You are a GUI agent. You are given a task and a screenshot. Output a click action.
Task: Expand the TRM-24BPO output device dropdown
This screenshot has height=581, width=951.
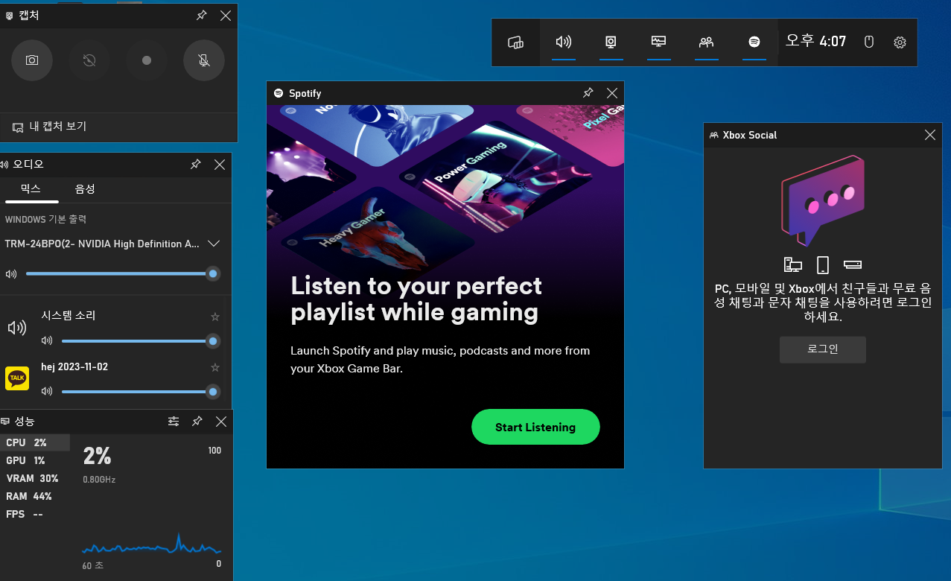[x=214, y=244]
